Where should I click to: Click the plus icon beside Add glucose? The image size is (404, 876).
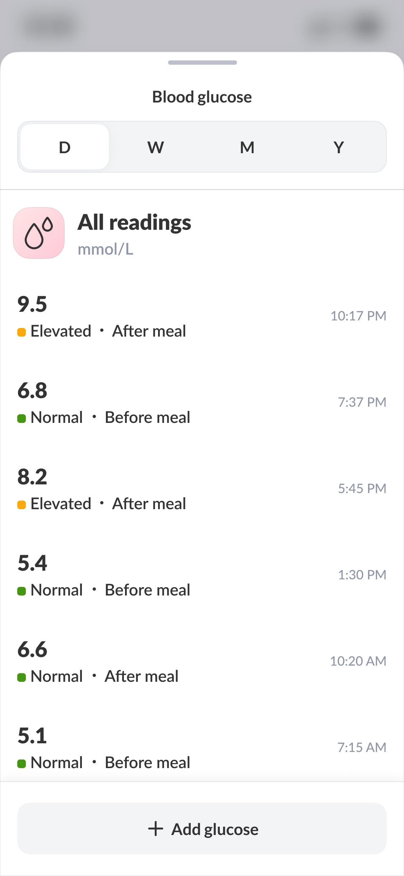pos(155,829)
